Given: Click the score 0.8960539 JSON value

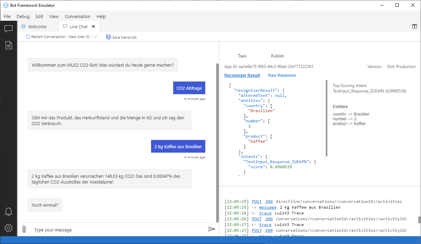Looking at the screenshot, I should point(281,167).
